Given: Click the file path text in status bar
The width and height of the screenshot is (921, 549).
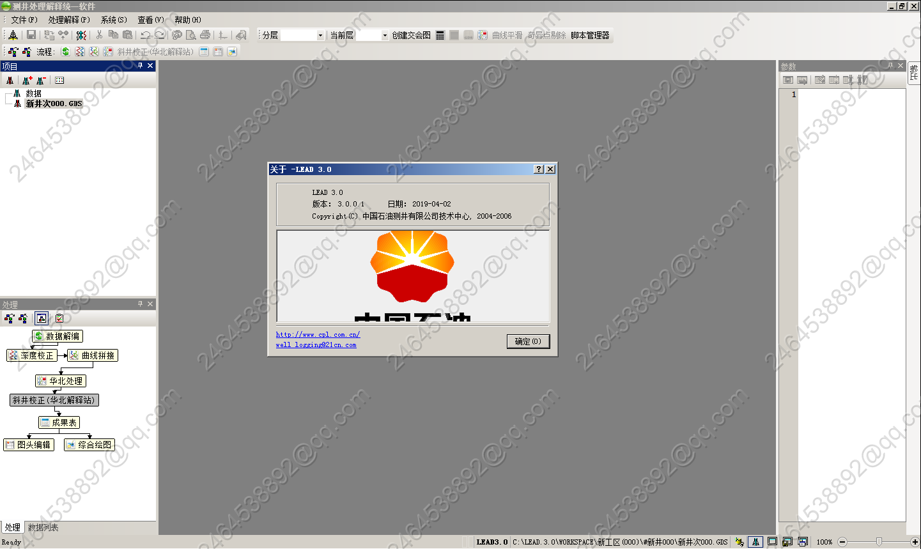Looking at the screenshot, I should coord(620,542).
